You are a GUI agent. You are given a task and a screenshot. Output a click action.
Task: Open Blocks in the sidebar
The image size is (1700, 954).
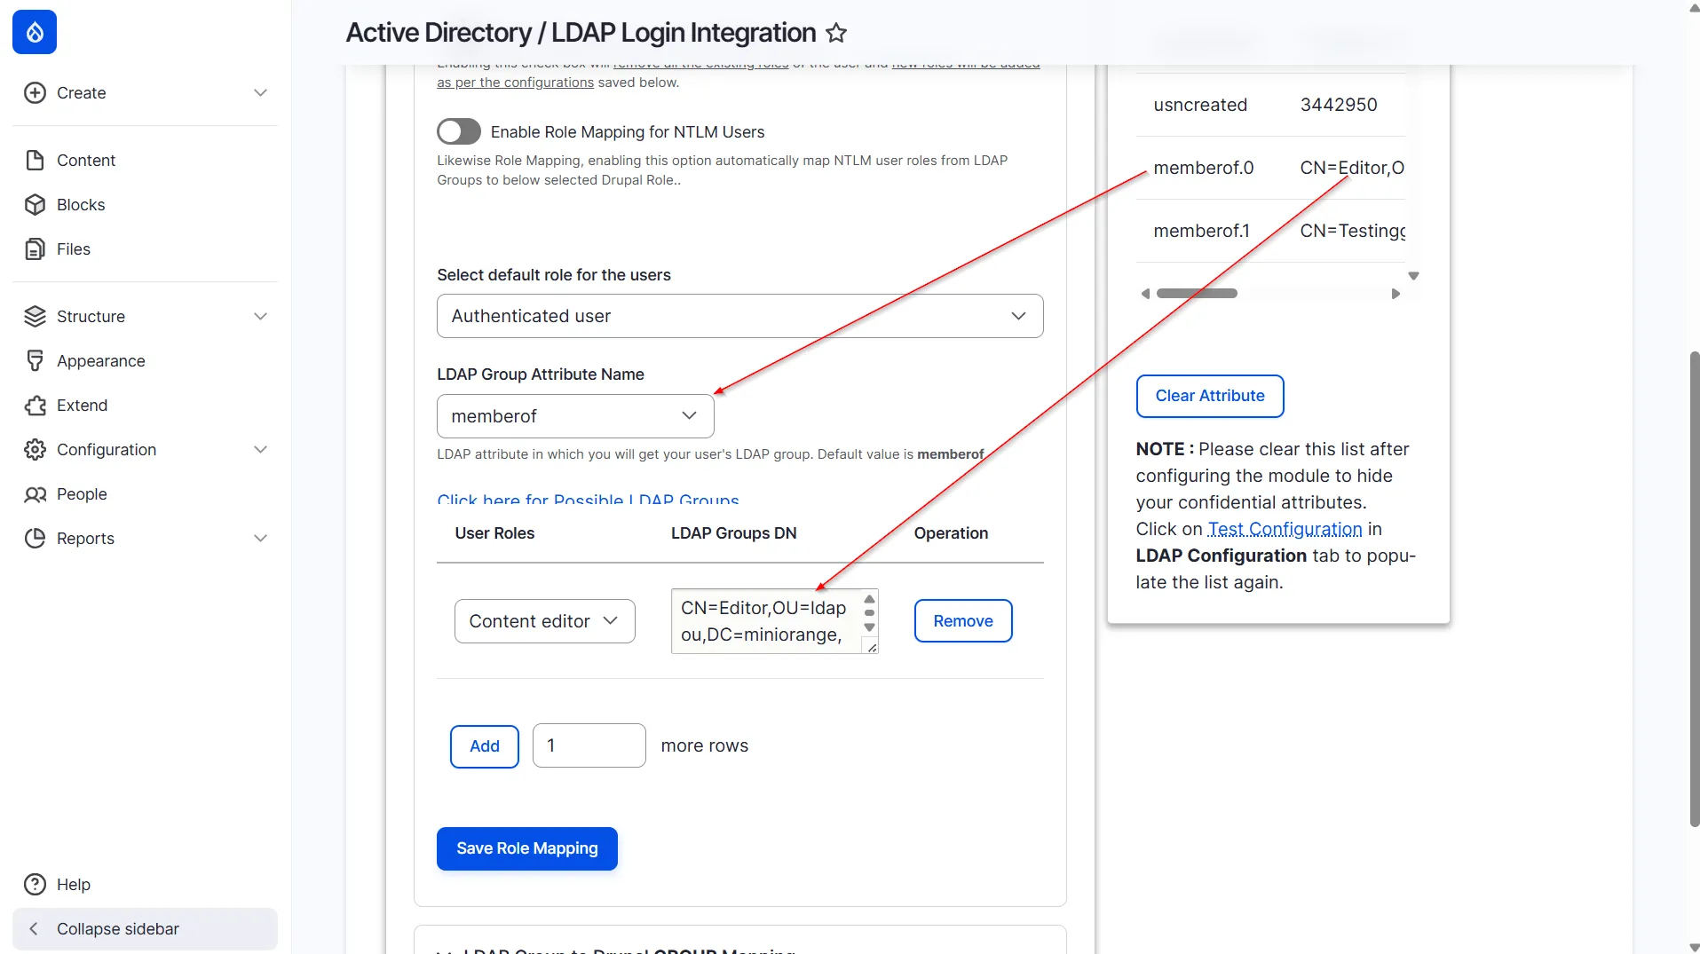[x=81, y=205]
